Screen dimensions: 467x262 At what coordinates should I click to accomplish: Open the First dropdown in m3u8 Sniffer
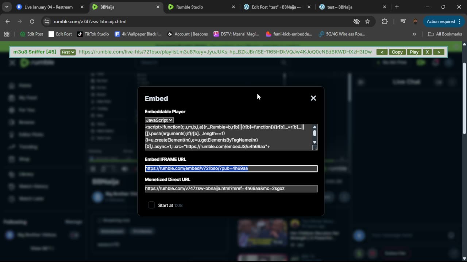coord(68,52)
